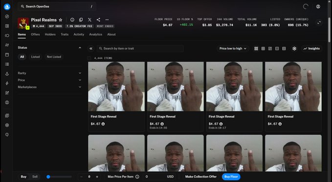Viewport: 332px width, 182px height.
Task: Open the About tab
Action: click(x=111, y=34)
